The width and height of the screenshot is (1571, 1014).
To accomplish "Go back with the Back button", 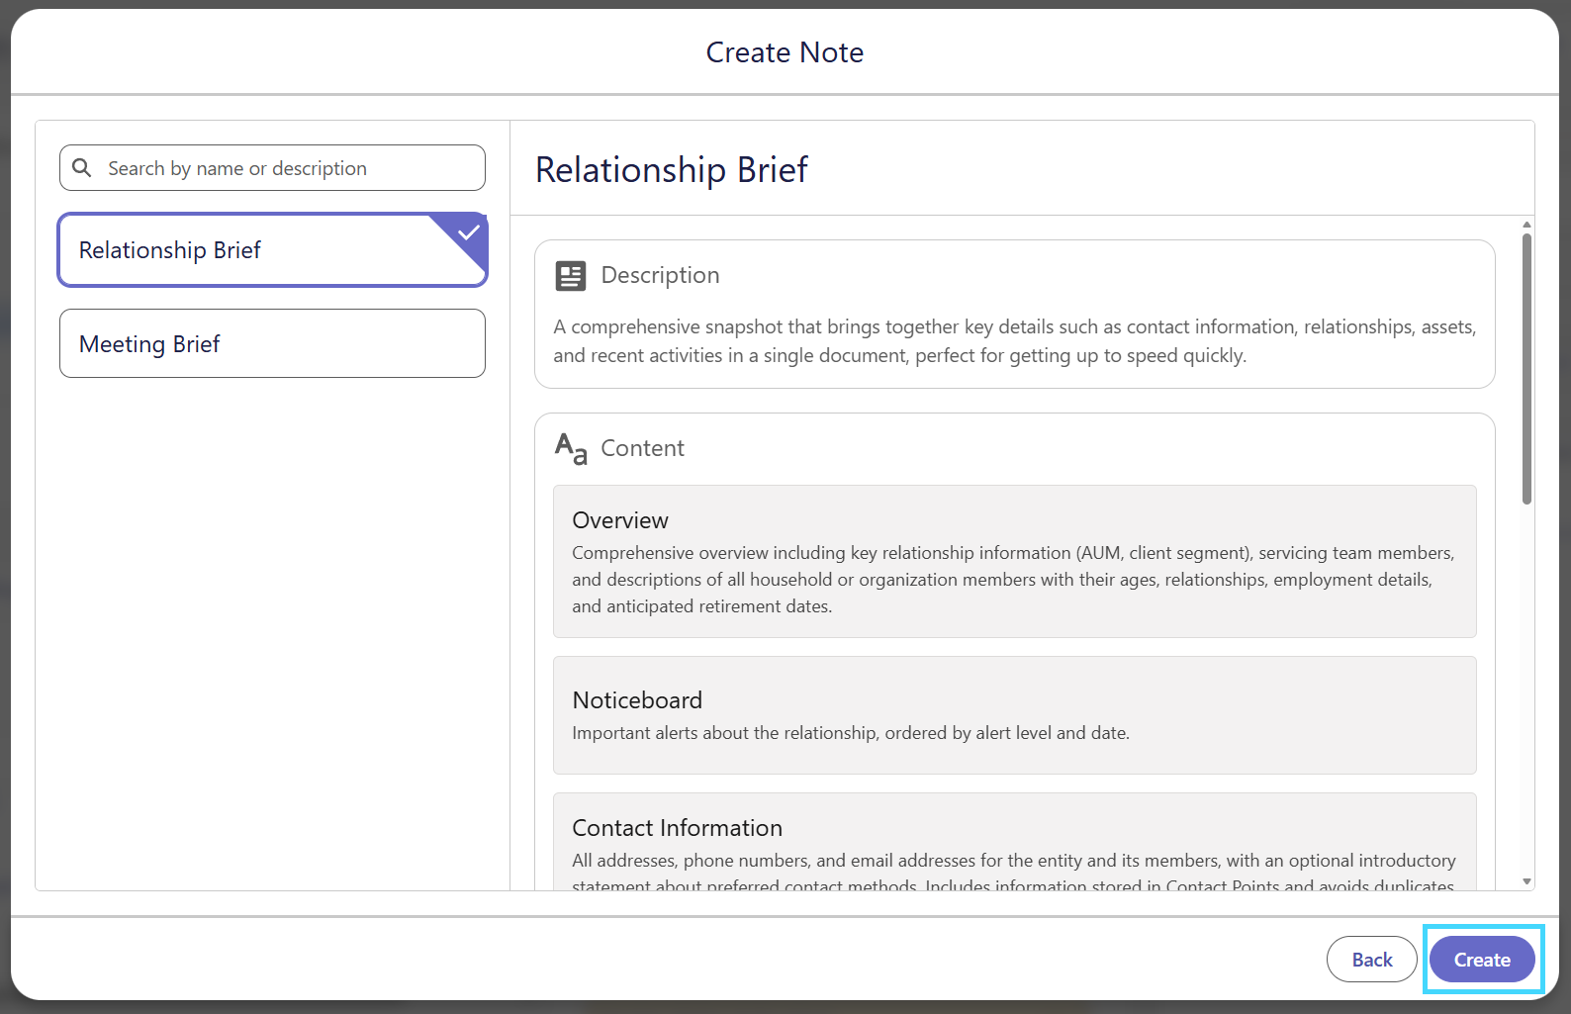I will tap(1371, 960).
